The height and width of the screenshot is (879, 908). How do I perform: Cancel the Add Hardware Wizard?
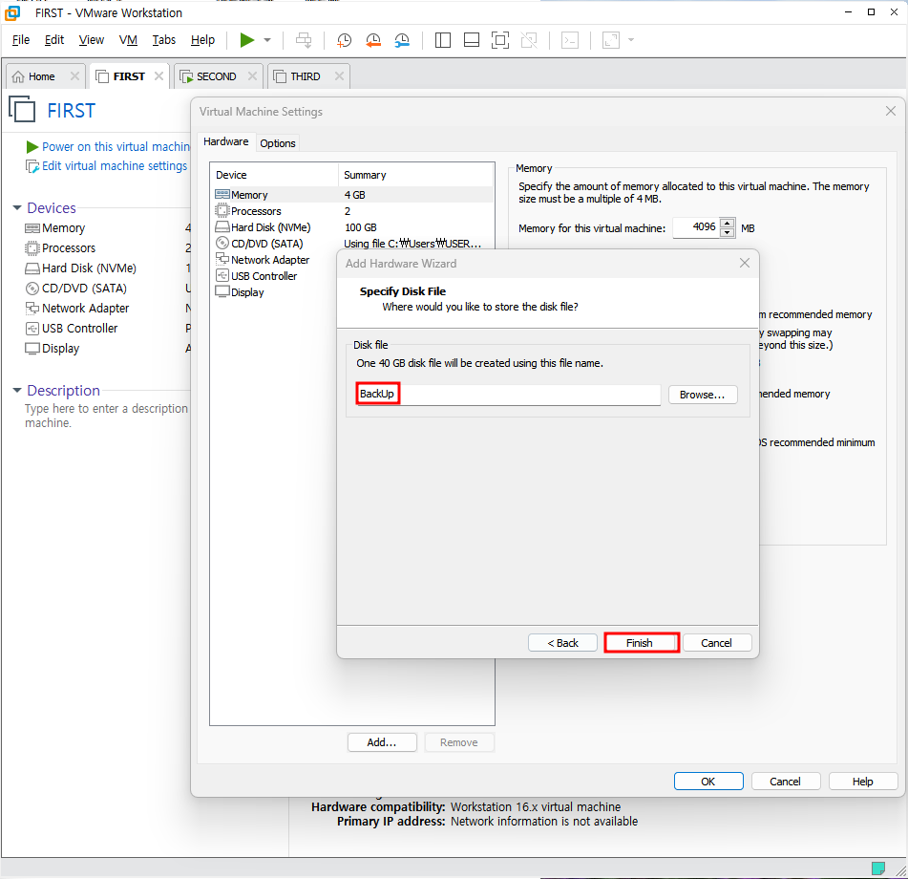[716, 643]
